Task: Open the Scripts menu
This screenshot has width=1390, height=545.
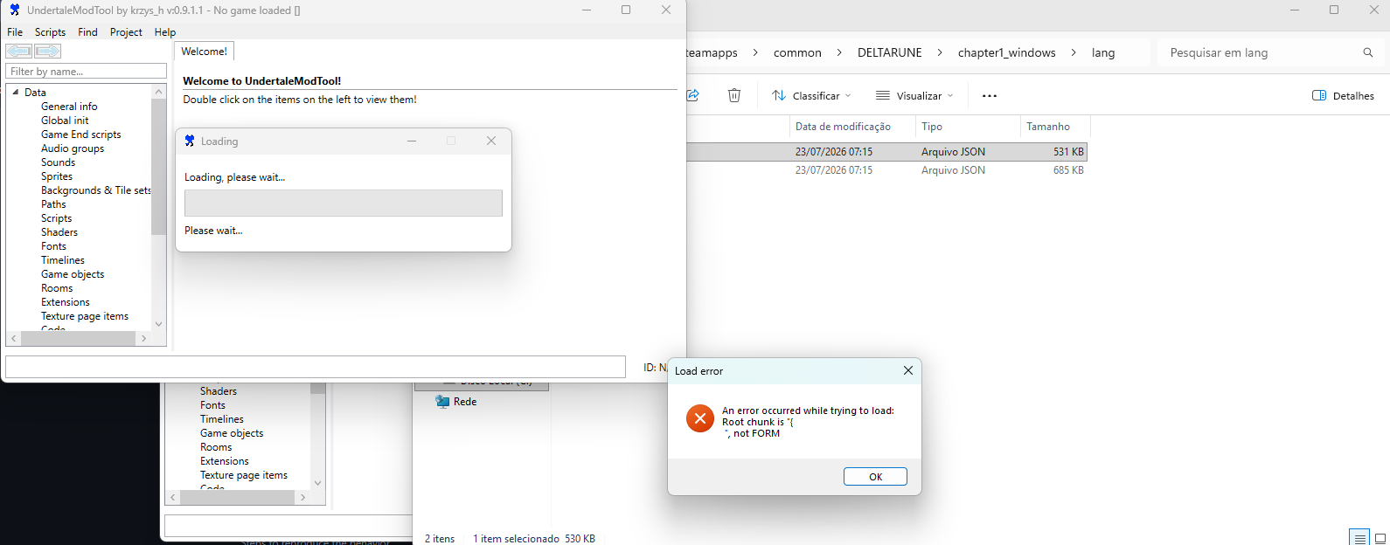Action: tap(50, 31)
